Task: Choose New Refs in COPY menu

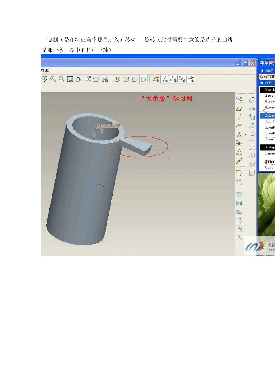Action: [267, 90]
